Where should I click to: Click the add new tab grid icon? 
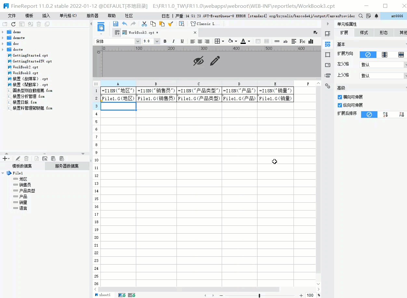(117, 33)
